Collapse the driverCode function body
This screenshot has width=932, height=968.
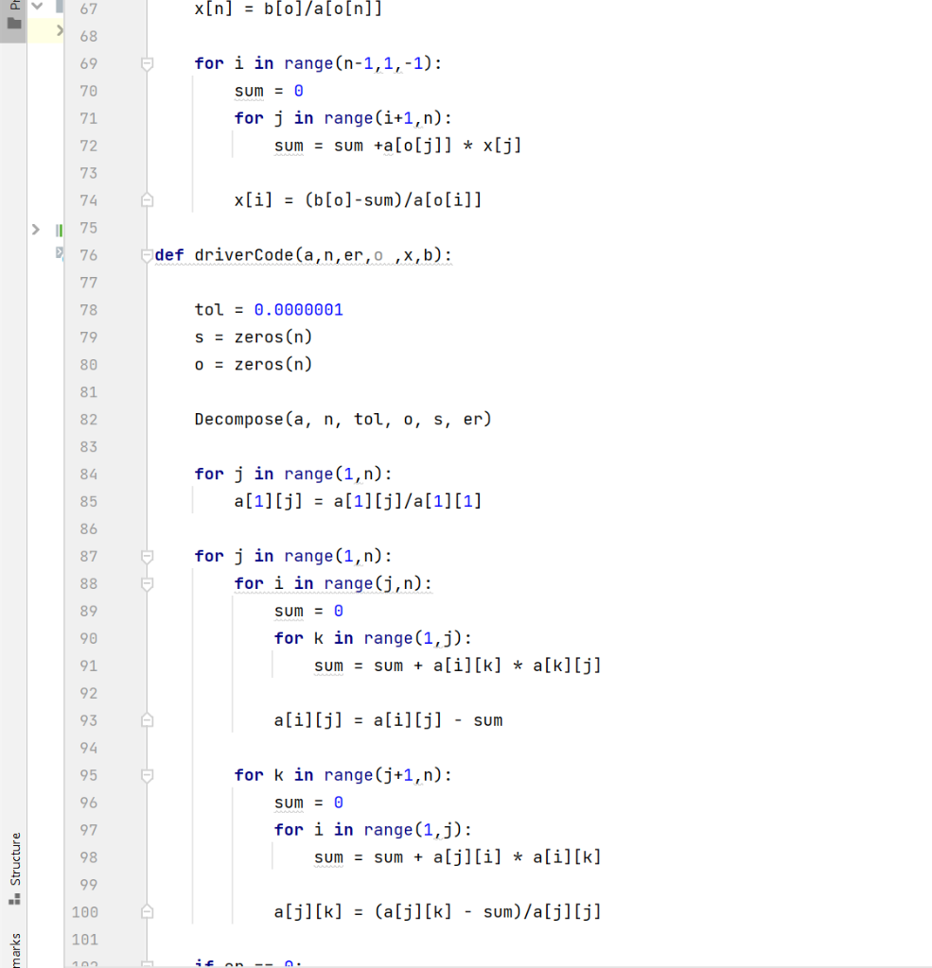147,253
